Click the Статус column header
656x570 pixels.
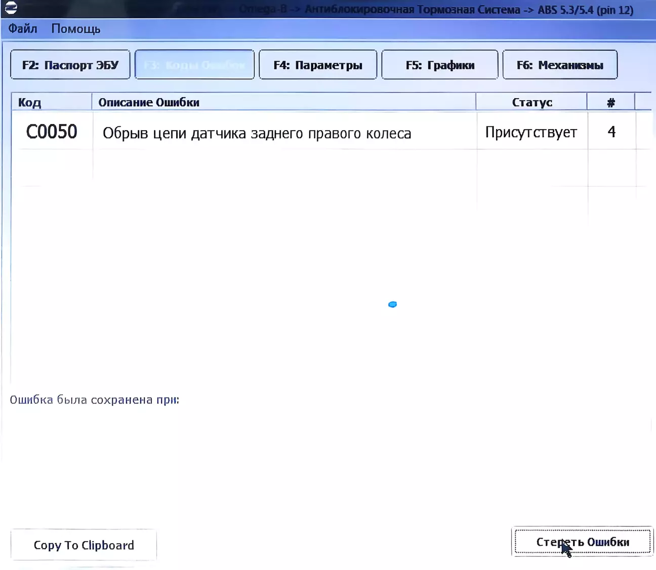[531, 102]
